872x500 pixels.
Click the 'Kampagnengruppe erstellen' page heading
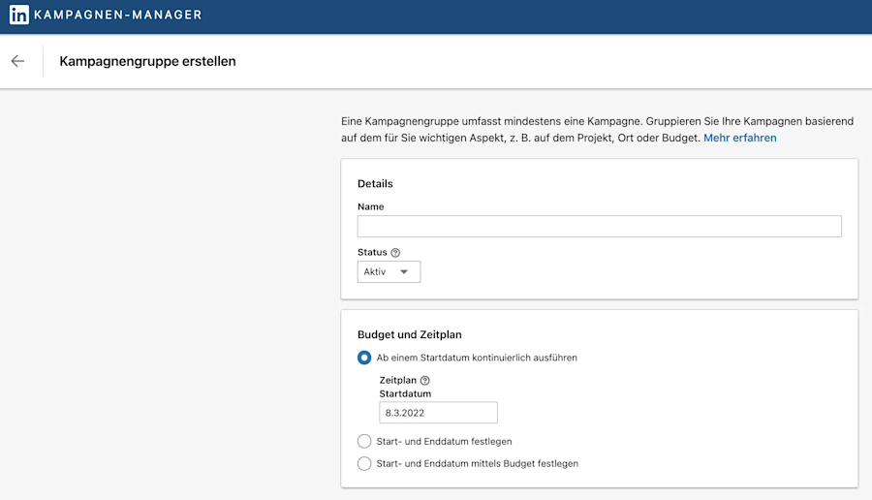click(147, 61)
